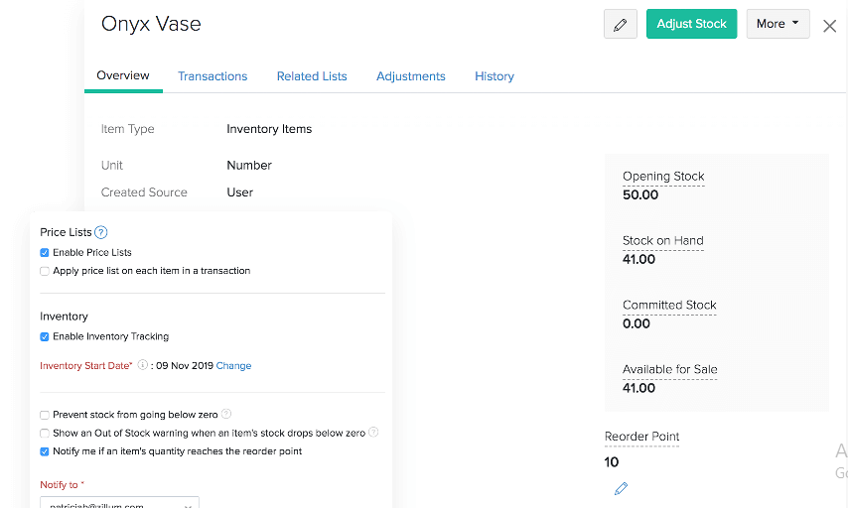
Task: Switch to the Transactions tab
Action: [x=212, y=76]
